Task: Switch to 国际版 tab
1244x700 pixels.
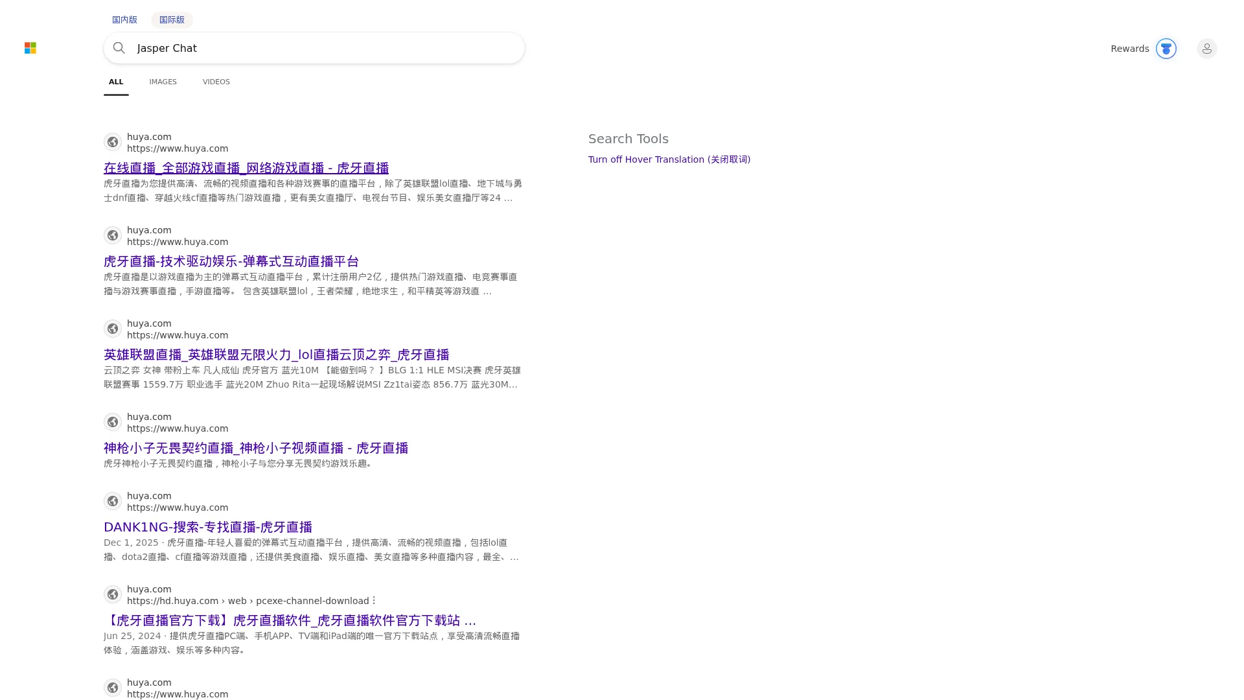Action: coord(172,19)
